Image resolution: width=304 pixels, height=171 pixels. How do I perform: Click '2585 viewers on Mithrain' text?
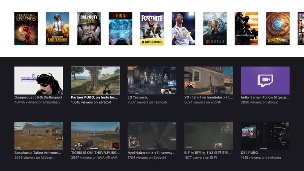click(34, 157)
